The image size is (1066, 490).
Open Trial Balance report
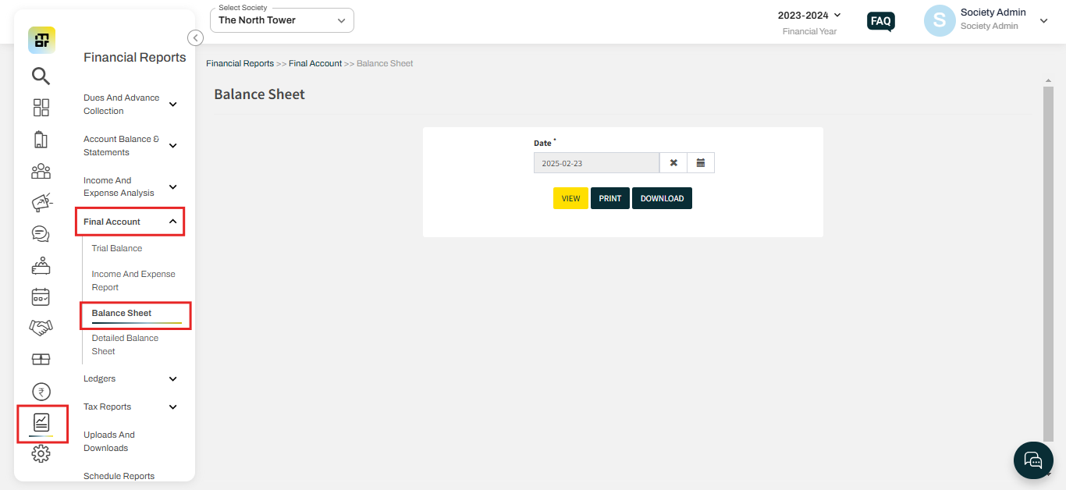click(117, 248)
